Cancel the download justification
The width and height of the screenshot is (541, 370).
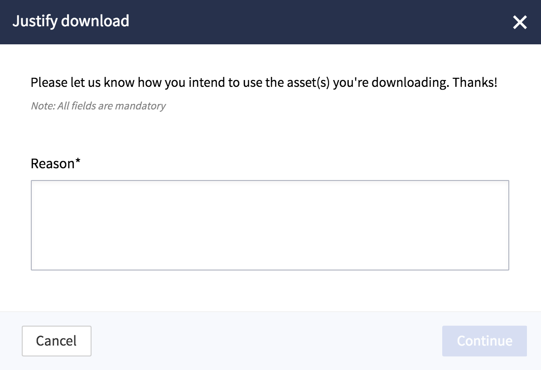[x=57, y=341]
